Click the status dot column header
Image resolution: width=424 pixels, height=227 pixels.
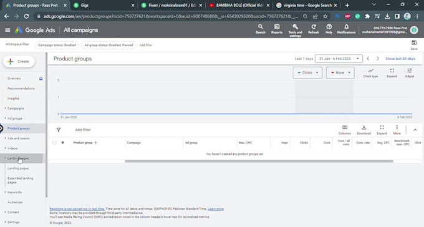coord(63,143)
